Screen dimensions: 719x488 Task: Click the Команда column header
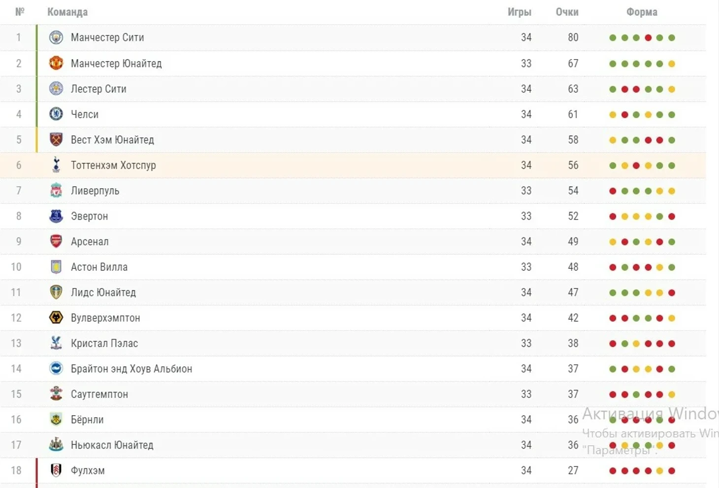click(x=67, y=12)
